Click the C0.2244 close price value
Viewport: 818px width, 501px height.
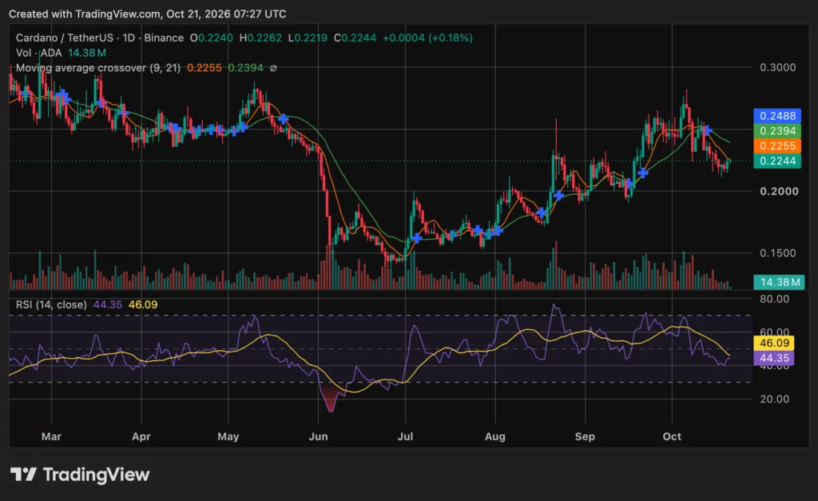[355, 38]
